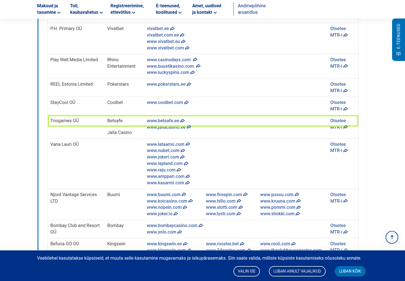Click external icon beside www.raju.com

click(179, 170)
